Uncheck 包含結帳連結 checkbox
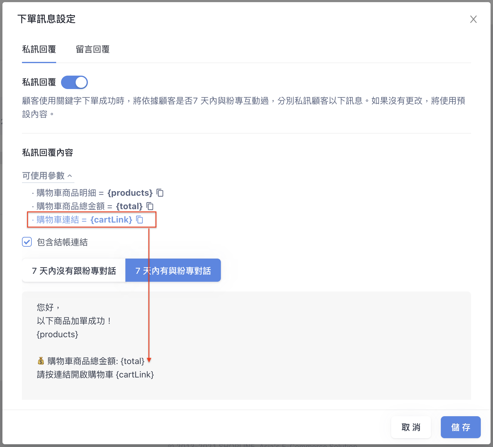493x447 pixels. 27,242
